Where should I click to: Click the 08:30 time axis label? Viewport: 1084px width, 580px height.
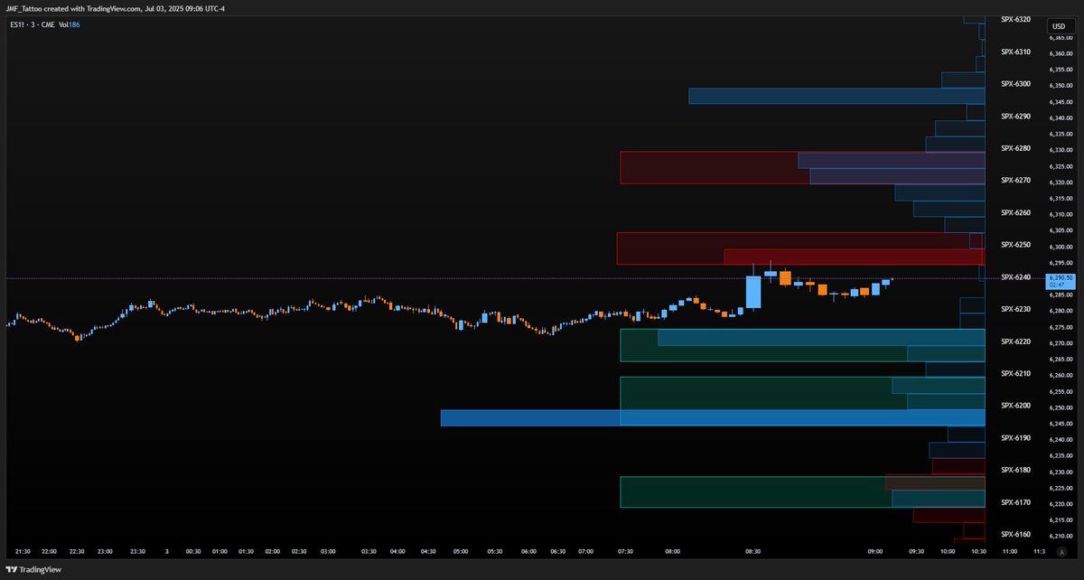click(x=752, y=551)
